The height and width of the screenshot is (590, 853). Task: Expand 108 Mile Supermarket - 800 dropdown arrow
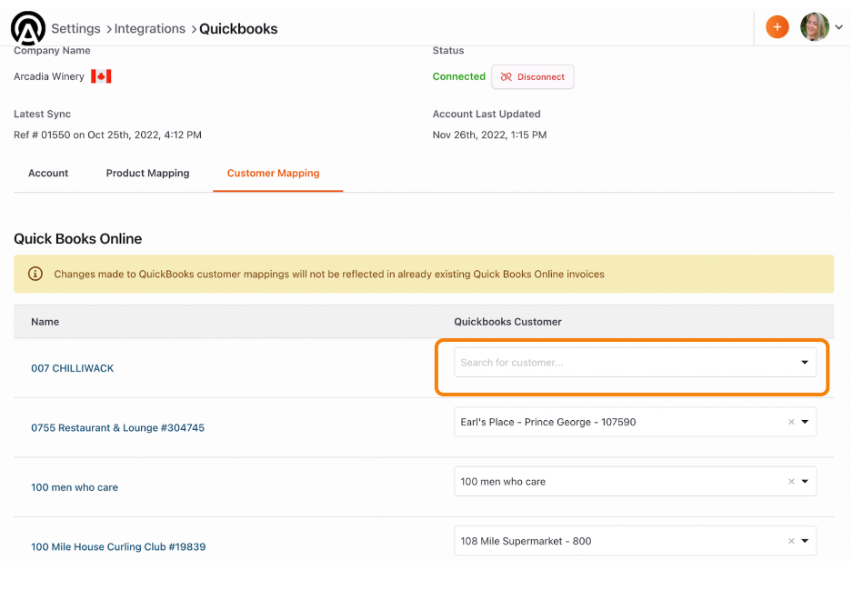click(805, 541)
